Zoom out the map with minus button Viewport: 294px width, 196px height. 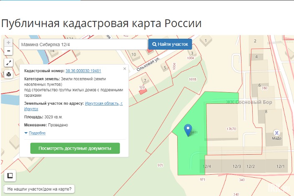point(8,51)
